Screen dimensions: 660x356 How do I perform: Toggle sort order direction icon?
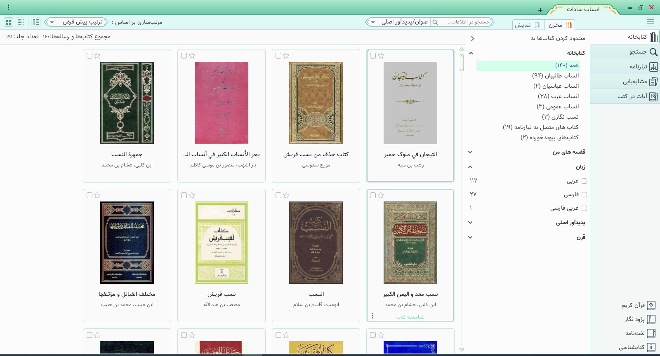36,22
